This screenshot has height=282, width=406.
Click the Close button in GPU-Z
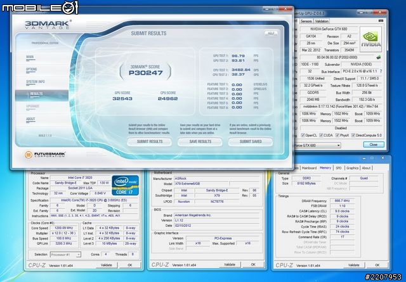[x=374, y=144]
